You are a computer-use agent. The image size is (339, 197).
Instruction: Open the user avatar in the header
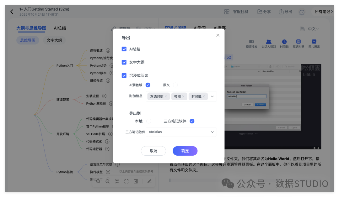pyautogui.click(x=302, y=12)
